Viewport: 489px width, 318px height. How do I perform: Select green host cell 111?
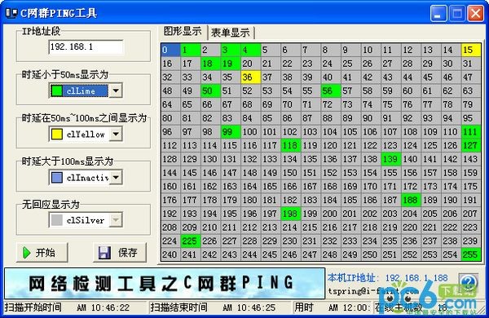(471, 132)
